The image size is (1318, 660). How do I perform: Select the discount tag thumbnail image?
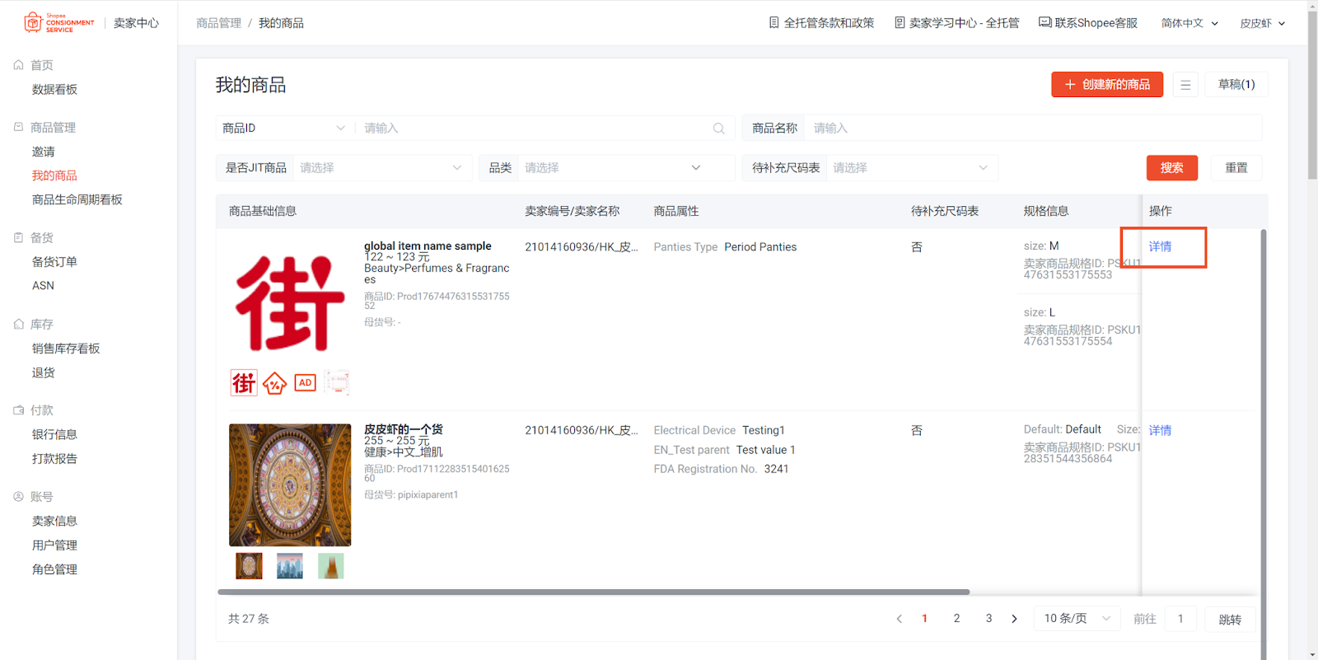(x=274, y=382)
